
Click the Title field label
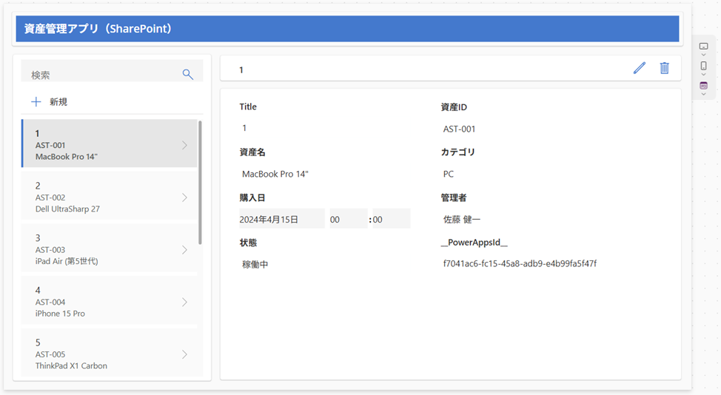coord(248,107)
